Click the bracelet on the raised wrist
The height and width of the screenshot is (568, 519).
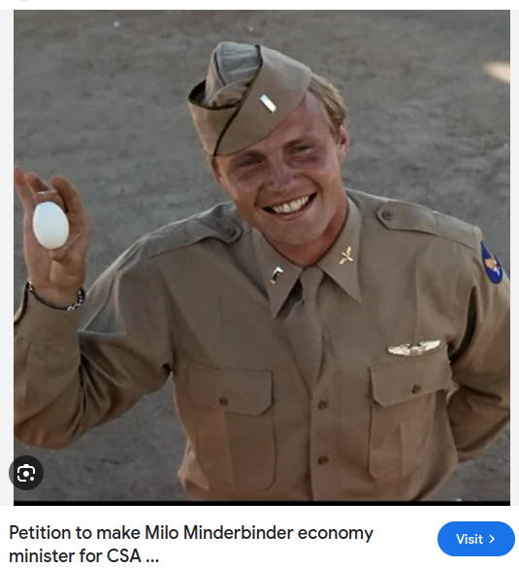point(56,298)
